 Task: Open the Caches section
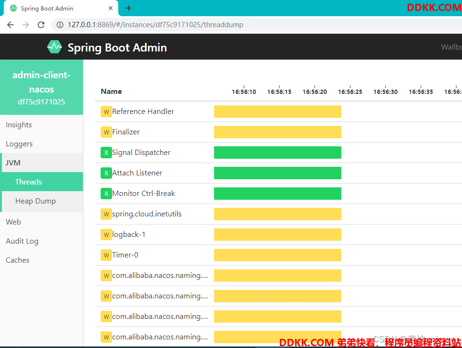click(x=41, y=260)
